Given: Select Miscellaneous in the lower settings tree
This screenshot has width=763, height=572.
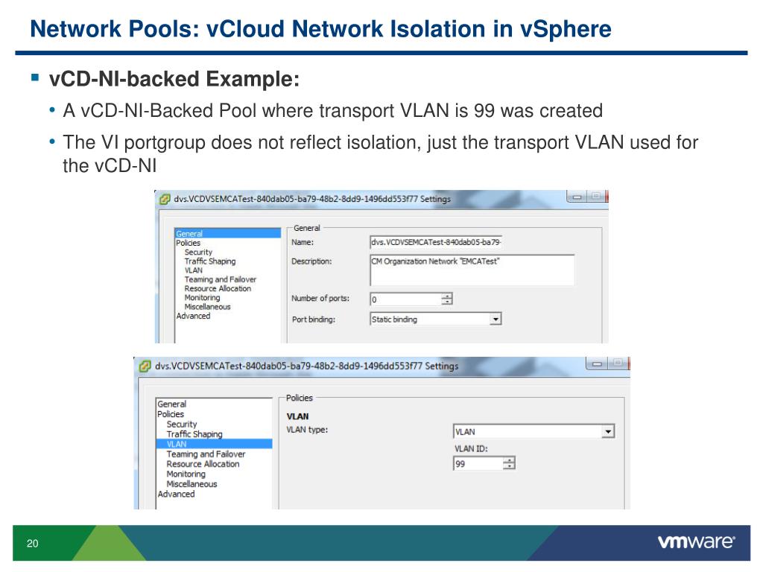Looking at the screenshot, I should tap(191, 484).
